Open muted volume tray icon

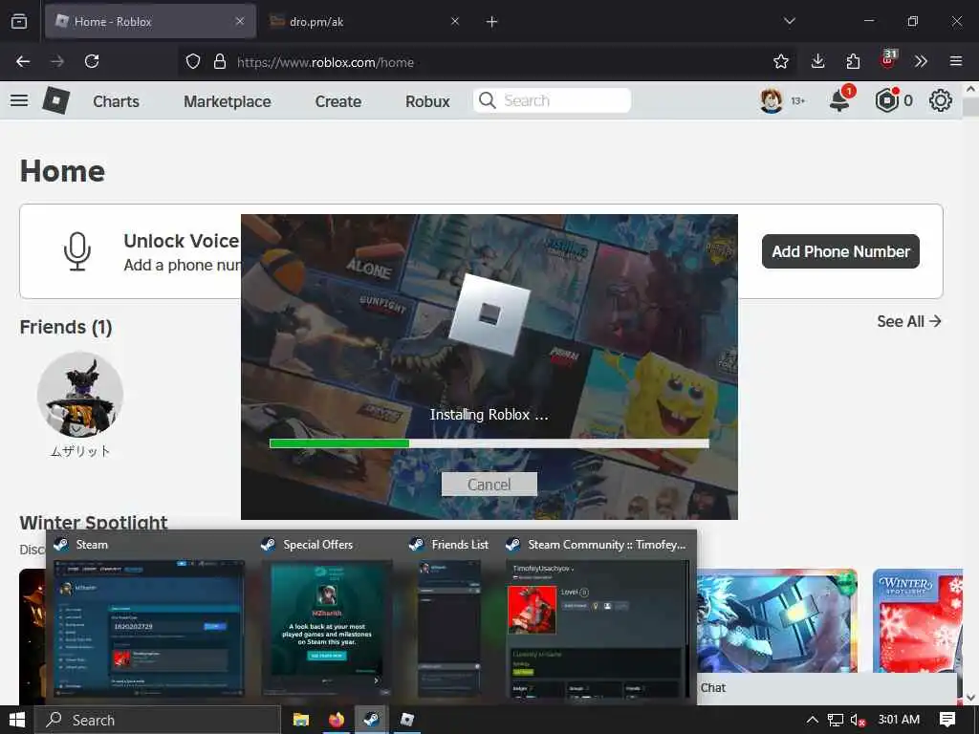[858, 720]
